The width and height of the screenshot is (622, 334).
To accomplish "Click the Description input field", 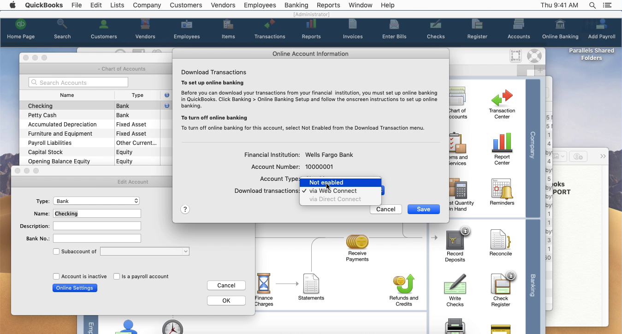I will pyautogui.click(x=97, y=226).
